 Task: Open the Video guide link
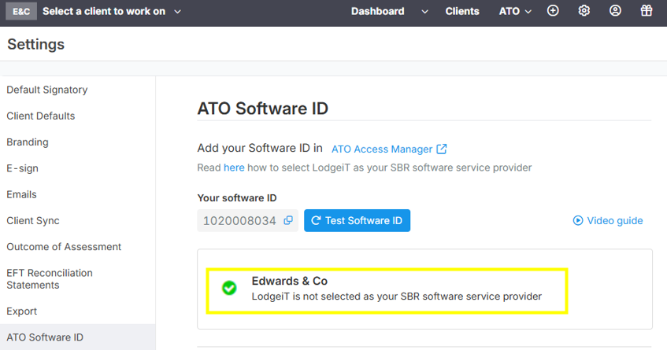click(x=615, y=220)
